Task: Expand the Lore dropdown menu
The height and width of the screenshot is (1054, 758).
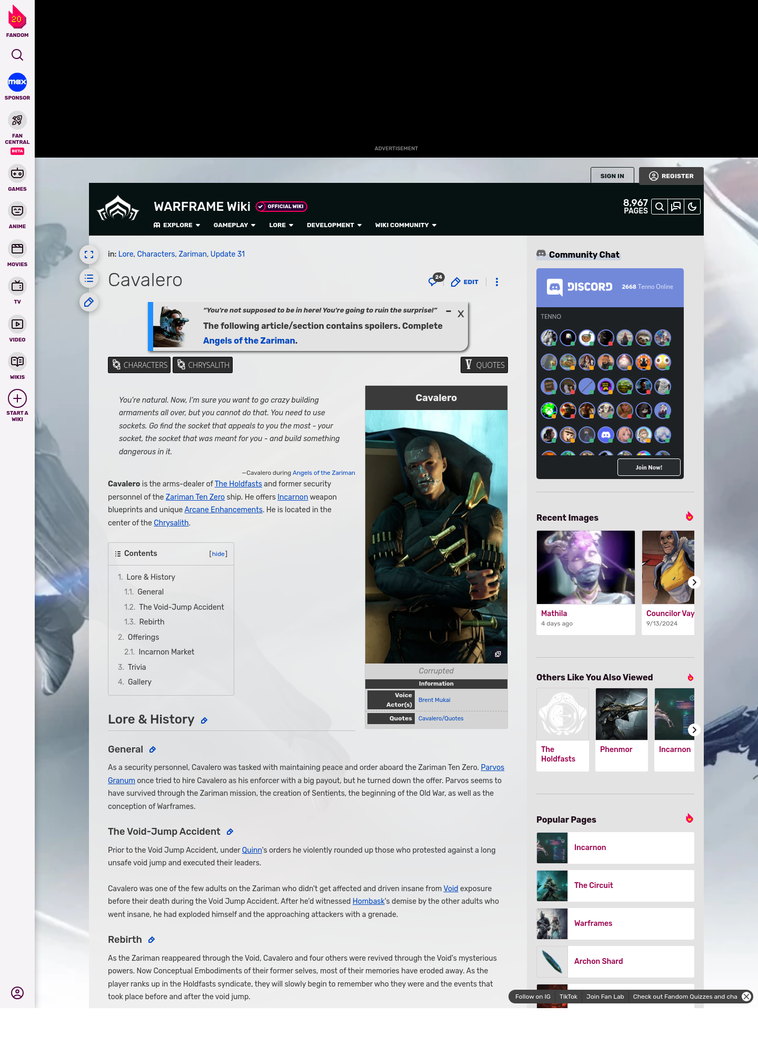Action: (x=281, y=225)
